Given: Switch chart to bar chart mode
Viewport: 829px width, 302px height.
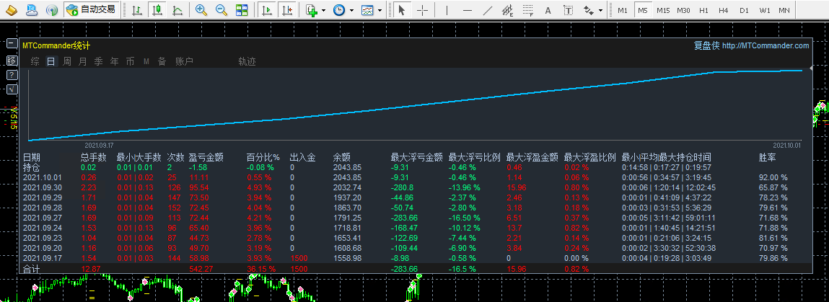Looking at the screenshot, I should (136, 9).
